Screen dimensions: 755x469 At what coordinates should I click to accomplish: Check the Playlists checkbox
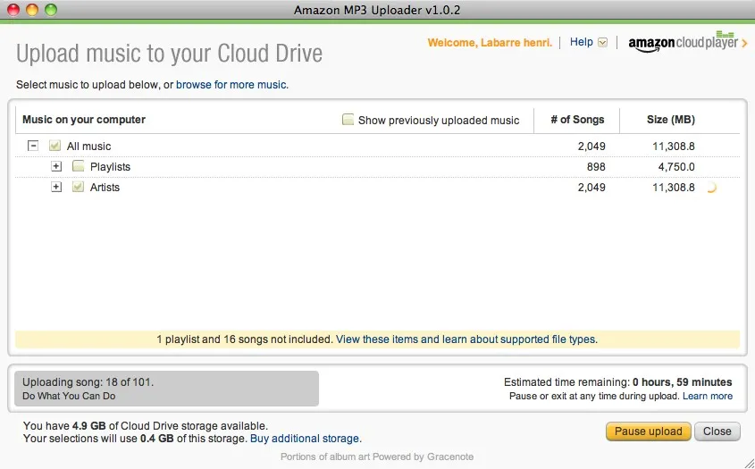click(x=78, y=166)
